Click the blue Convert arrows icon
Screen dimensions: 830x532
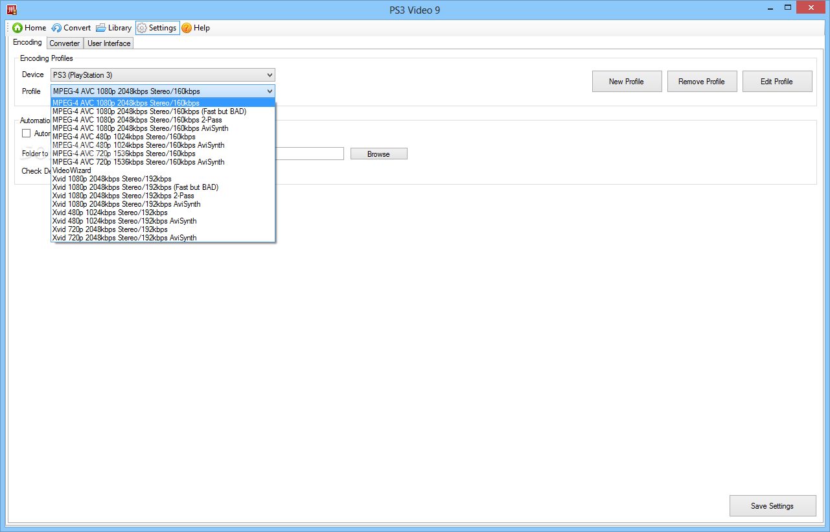coord(56,28)
